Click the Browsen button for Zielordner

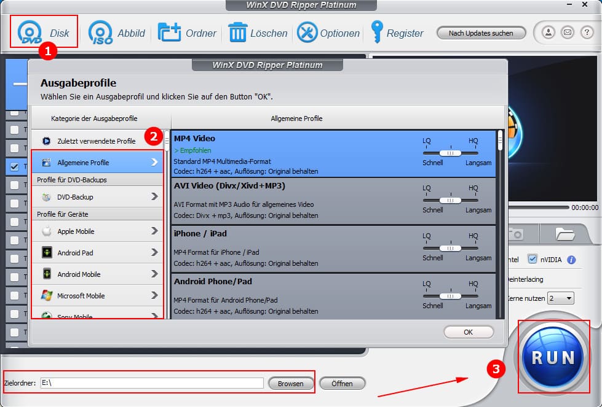[x=291, y=383]
